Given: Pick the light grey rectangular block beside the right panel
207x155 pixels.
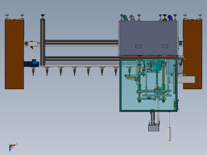Looking at the screenshot, I should click(186, 79).
